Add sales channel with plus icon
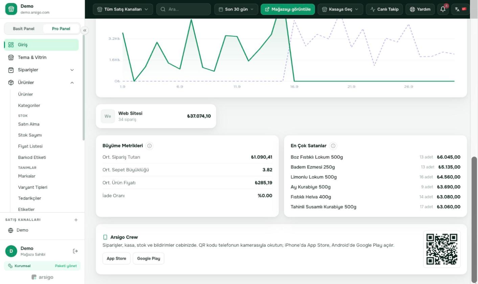Screen dimensions: 478x284 pos(76,220)
